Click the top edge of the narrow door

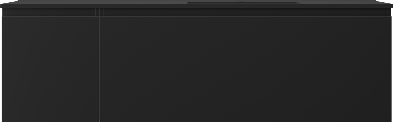tap(50, 16)
